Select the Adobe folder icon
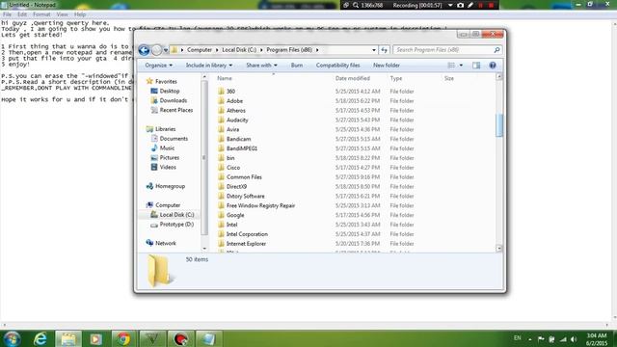Screen dimensions: 617x347 pyautogui.click(x=221, y=100)
